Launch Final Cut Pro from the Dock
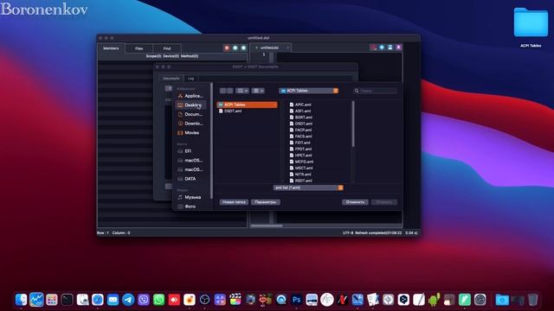Viewport: 554px width, 311px height. click(235, 300)
